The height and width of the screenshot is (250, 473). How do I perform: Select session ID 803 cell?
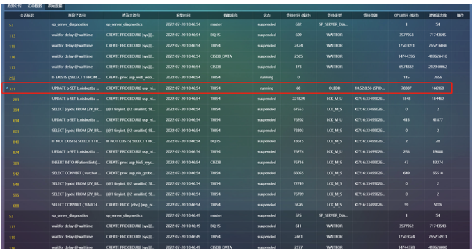pyautogui.click(x=16, y=131)
